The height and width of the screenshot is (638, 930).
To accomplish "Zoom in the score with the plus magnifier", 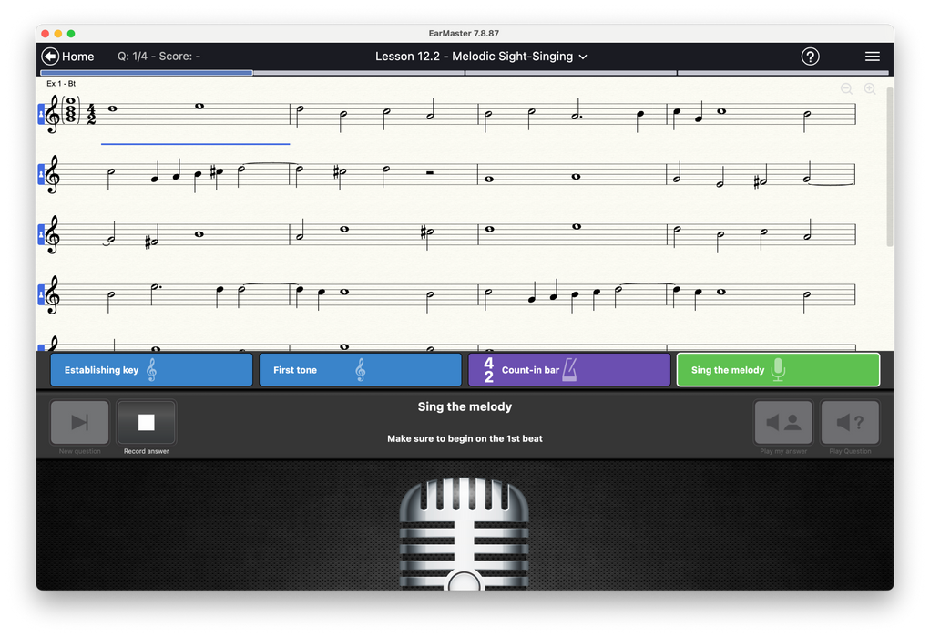I will tap(870, 88).
